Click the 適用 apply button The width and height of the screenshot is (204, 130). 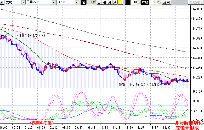[166, 2]
